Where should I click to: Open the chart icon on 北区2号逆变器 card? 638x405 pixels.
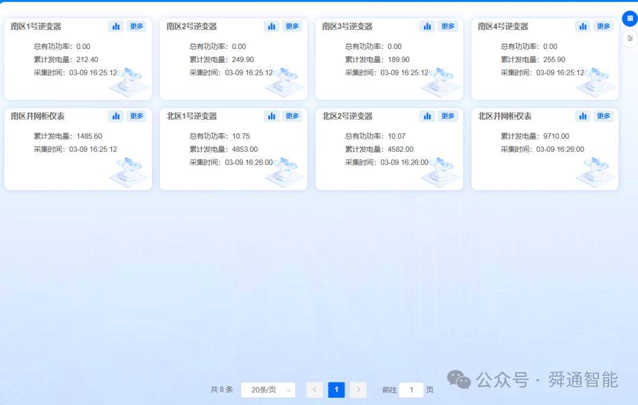(427, 116)
